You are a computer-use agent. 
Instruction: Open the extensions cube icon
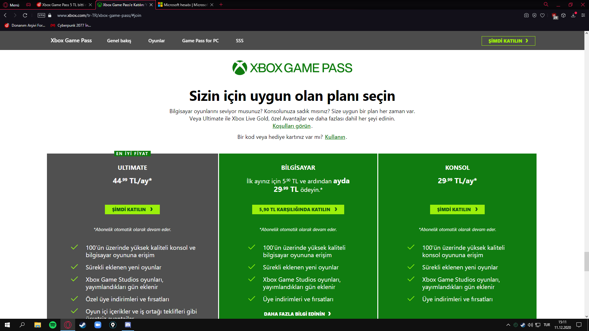tap(564, 15)
